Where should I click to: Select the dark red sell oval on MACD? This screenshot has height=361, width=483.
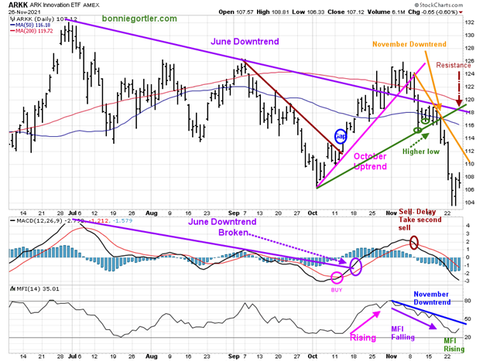(414, 242)
